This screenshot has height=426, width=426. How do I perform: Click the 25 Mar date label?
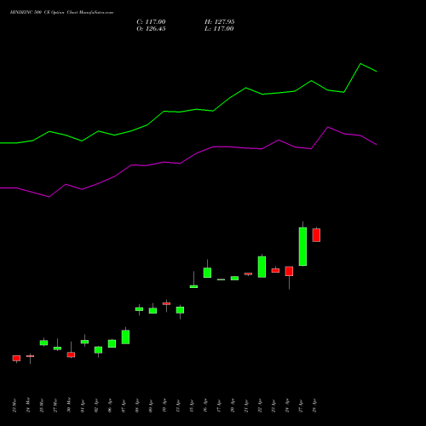click(x=42, y=406)
